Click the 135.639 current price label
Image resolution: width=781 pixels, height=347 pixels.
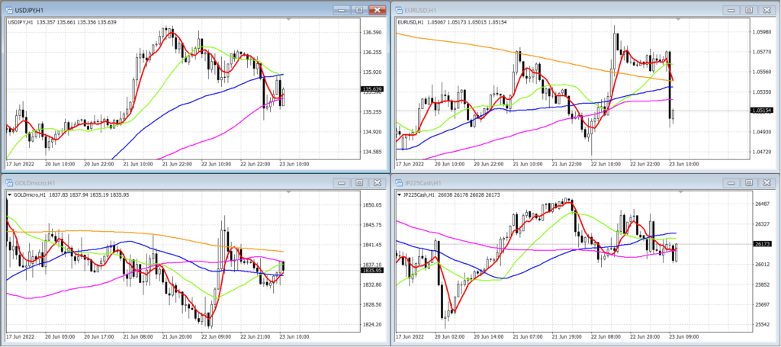click(x=373, y=90)
